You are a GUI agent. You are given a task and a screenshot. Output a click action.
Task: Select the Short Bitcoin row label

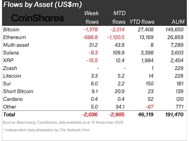click(18, 91)
